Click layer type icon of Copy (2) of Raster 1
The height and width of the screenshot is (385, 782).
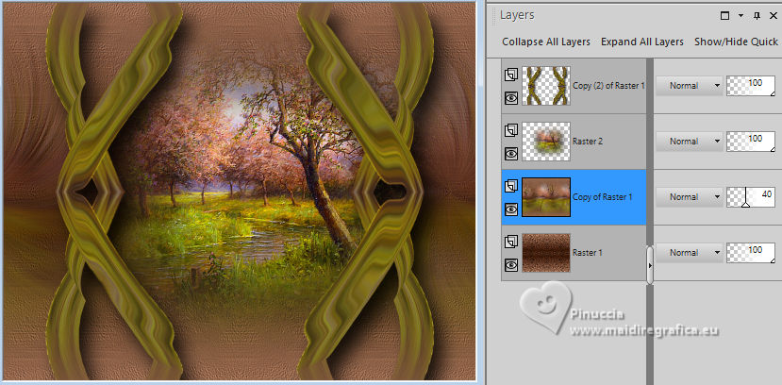(510, 75)
